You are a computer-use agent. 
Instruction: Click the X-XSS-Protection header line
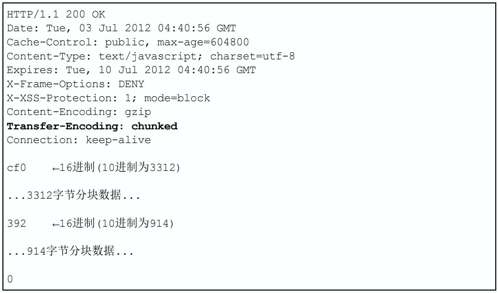108,98
